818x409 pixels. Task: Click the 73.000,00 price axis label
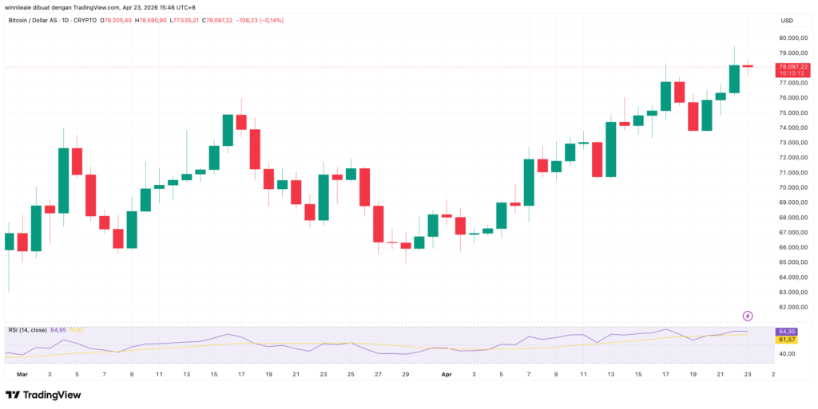click(x=793, y=143)
